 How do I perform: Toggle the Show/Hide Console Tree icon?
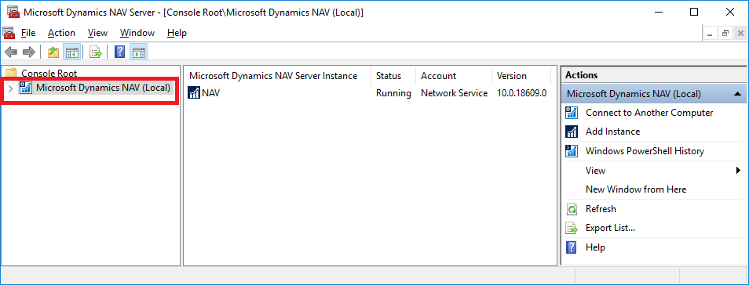pos(72,52)
